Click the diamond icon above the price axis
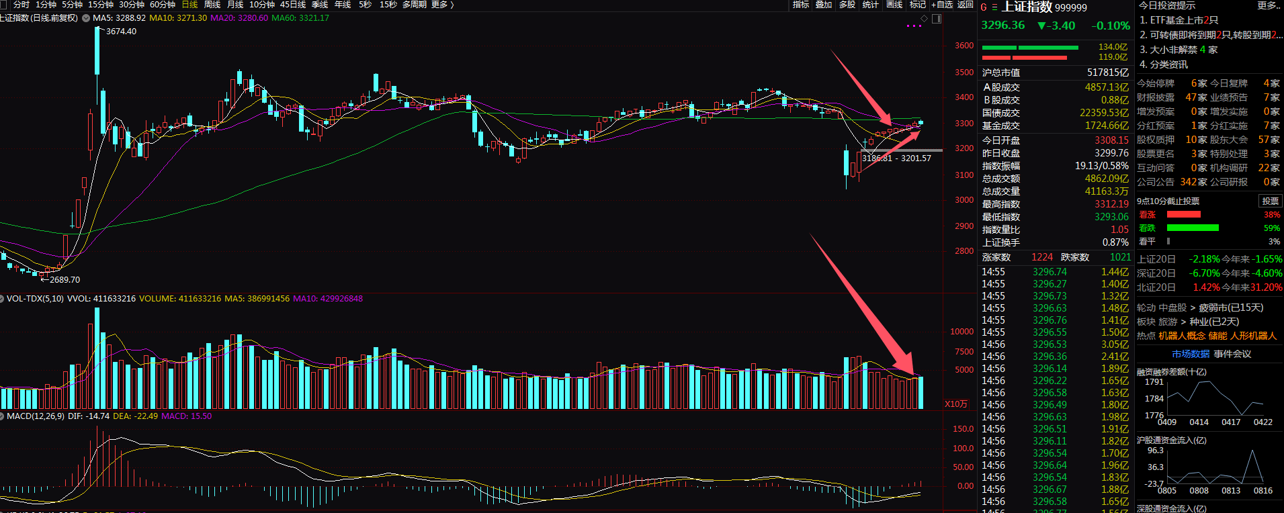The width and height of the screenshot is (1284, 513). [925, 18]
